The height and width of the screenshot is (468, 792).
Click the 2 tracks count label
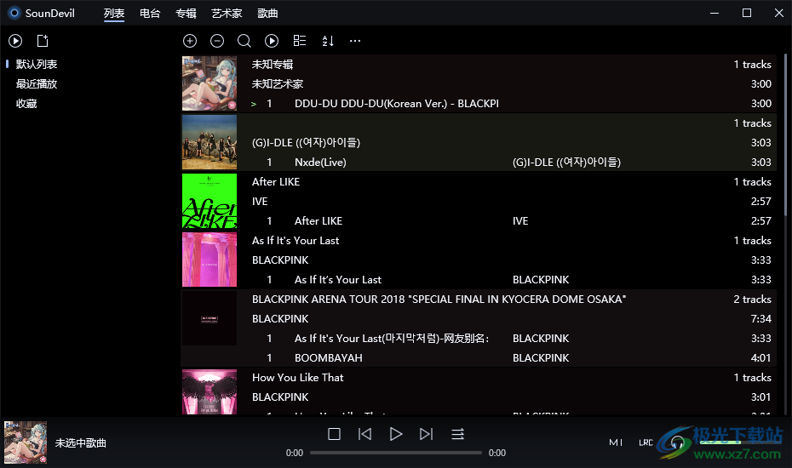(752, 300)
